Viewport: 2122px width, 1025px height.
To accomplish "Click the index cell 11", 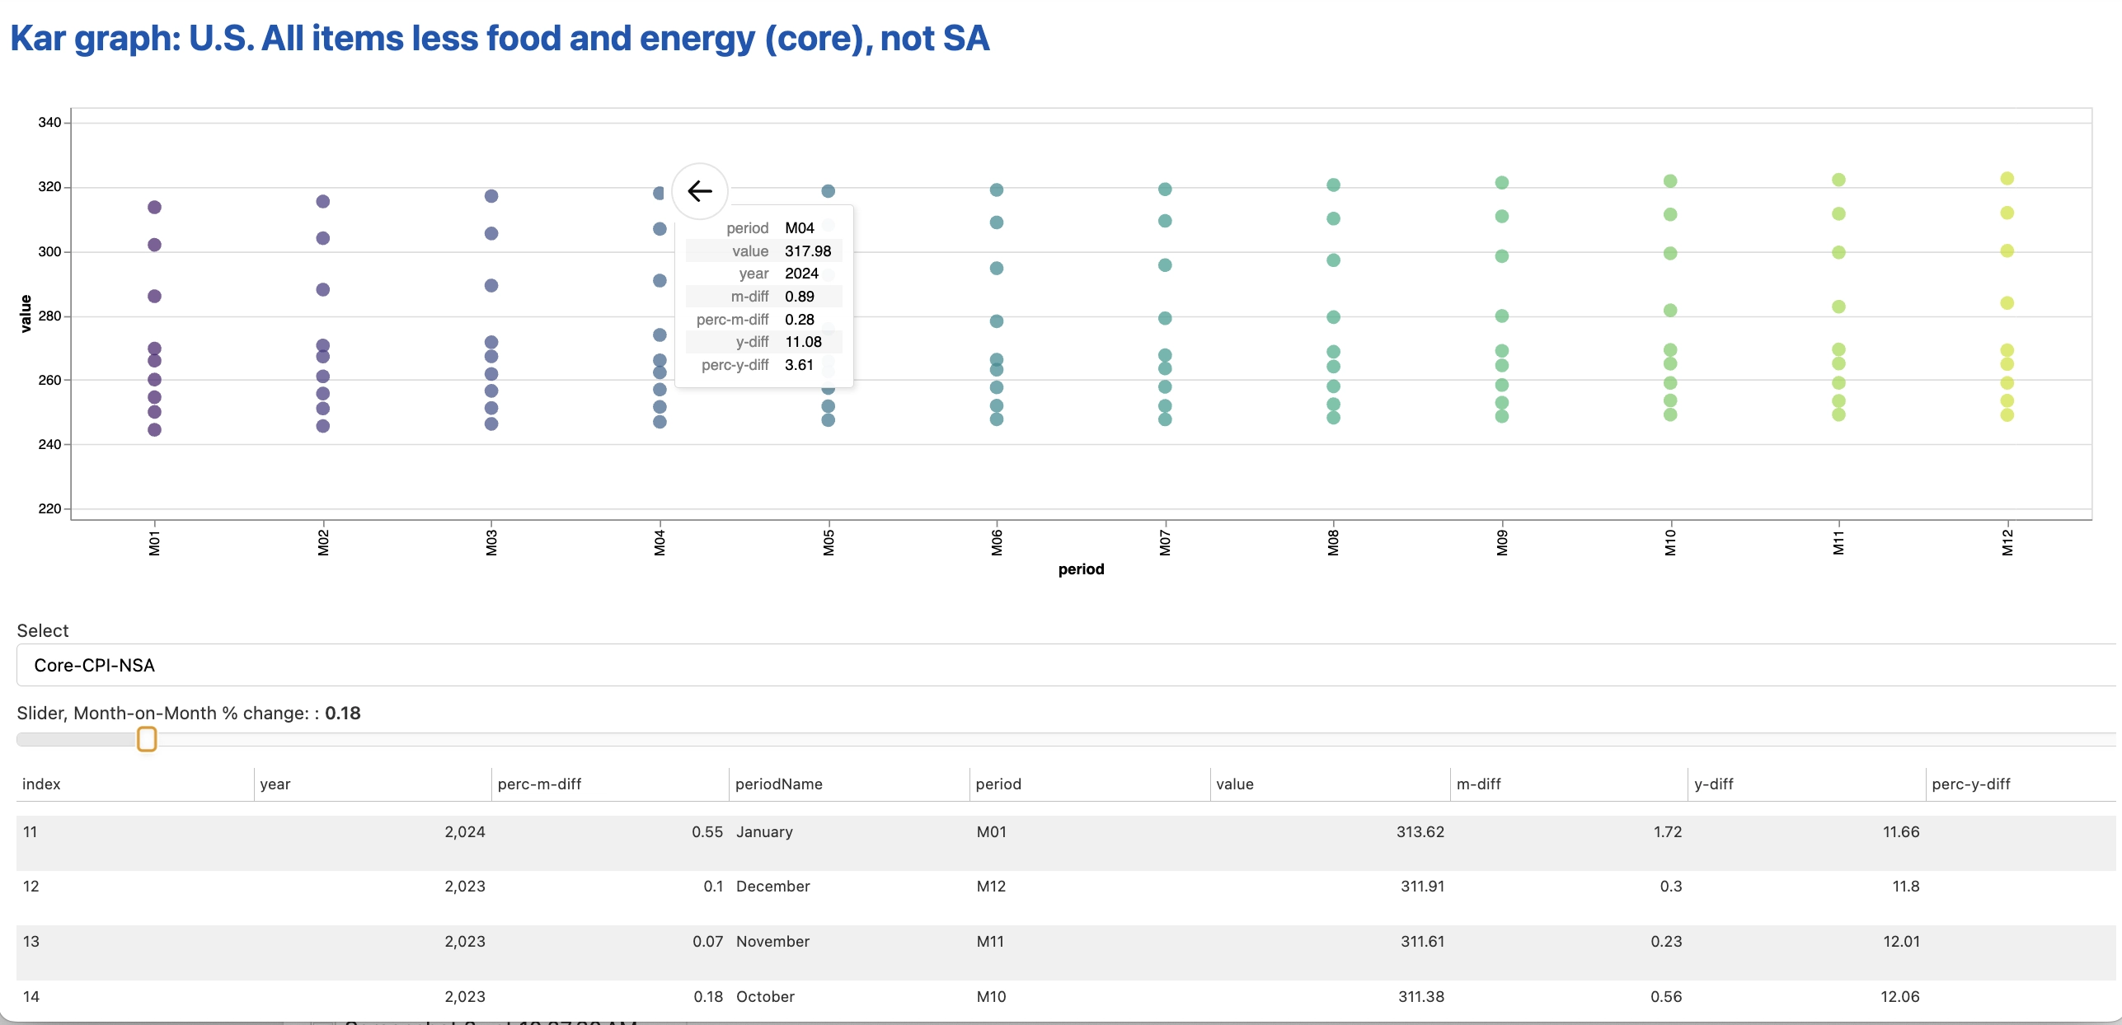I will 31,831.
